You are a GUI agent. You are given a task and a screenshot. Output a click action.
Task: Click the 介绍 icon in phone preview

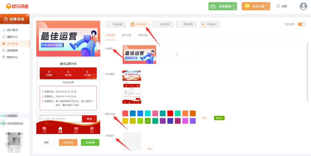pos(44,130)
